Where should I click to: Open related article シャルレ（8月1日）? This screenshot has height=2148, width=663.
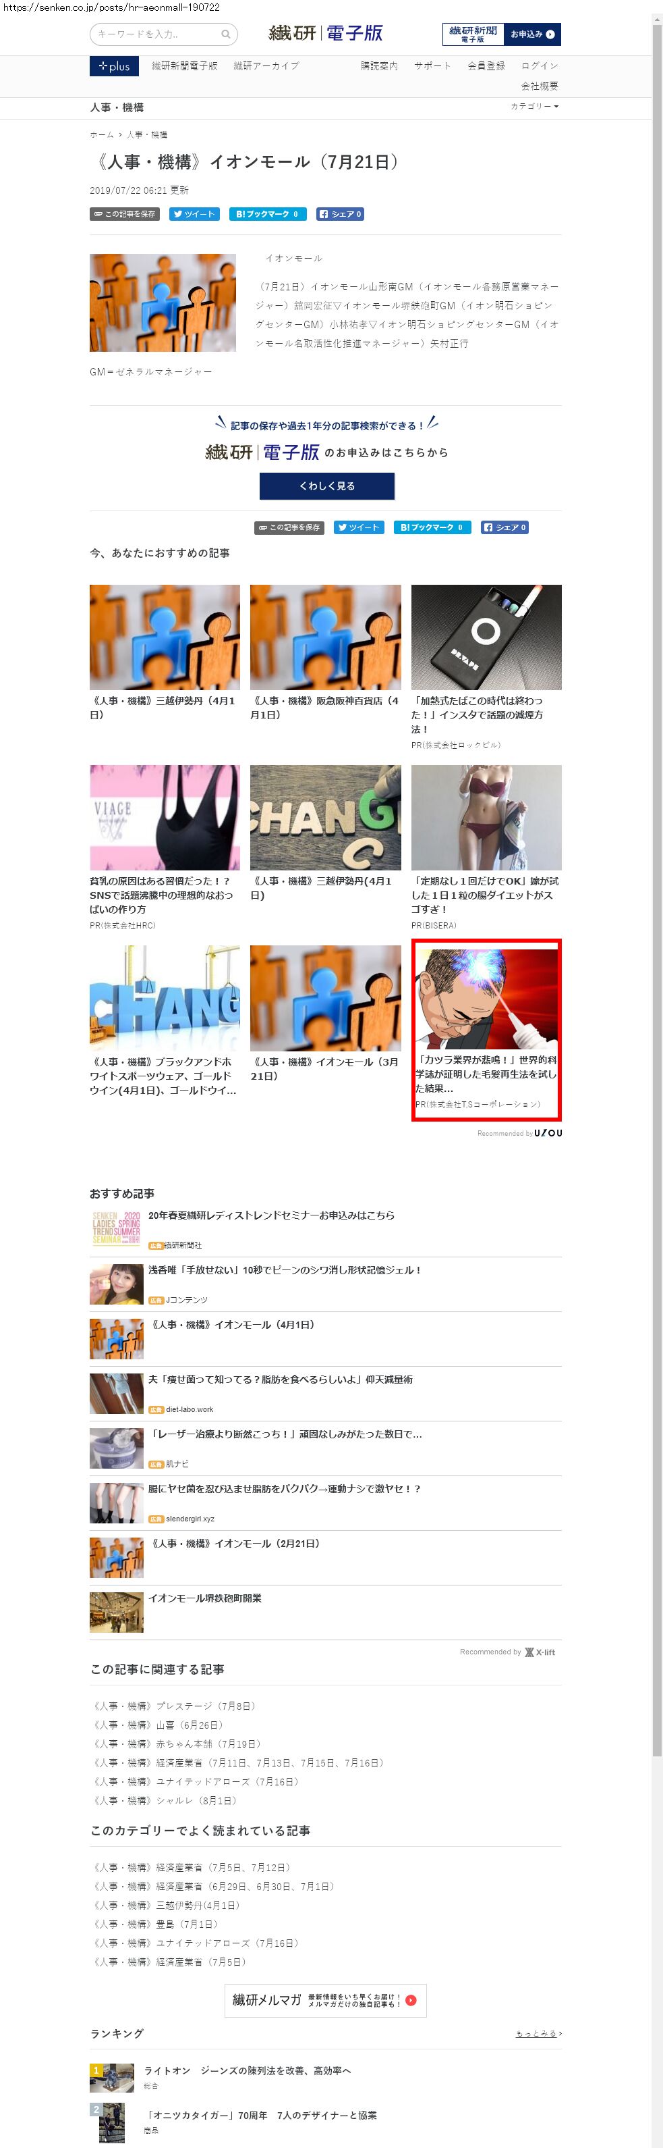[x=167, y=1801]
